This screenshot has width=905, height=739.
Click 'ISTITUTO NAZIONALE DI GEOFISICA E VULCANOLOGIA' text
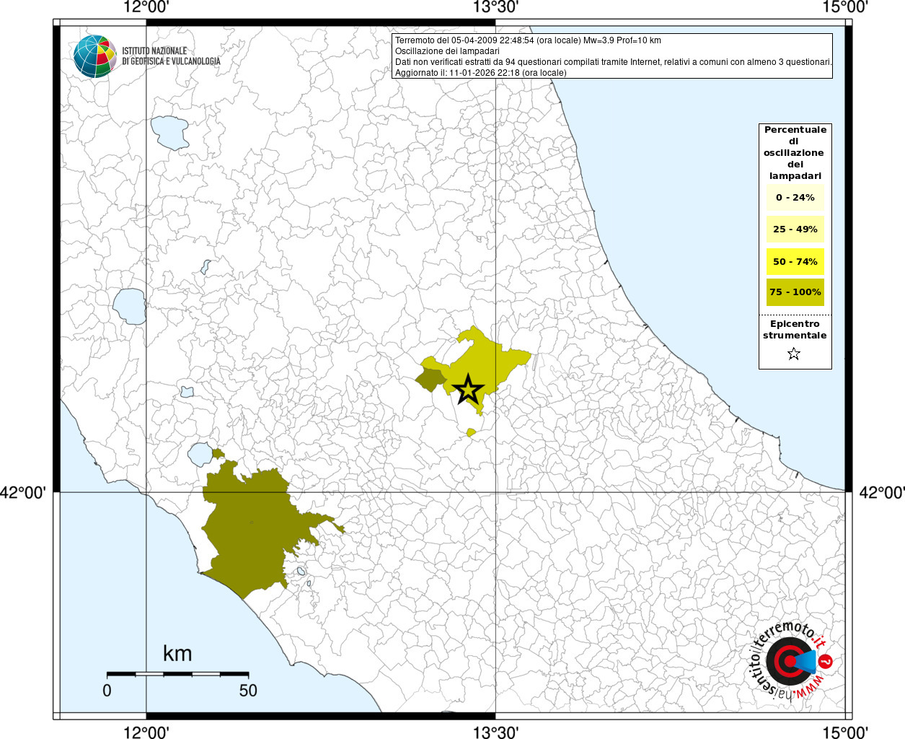click(171, 56)
